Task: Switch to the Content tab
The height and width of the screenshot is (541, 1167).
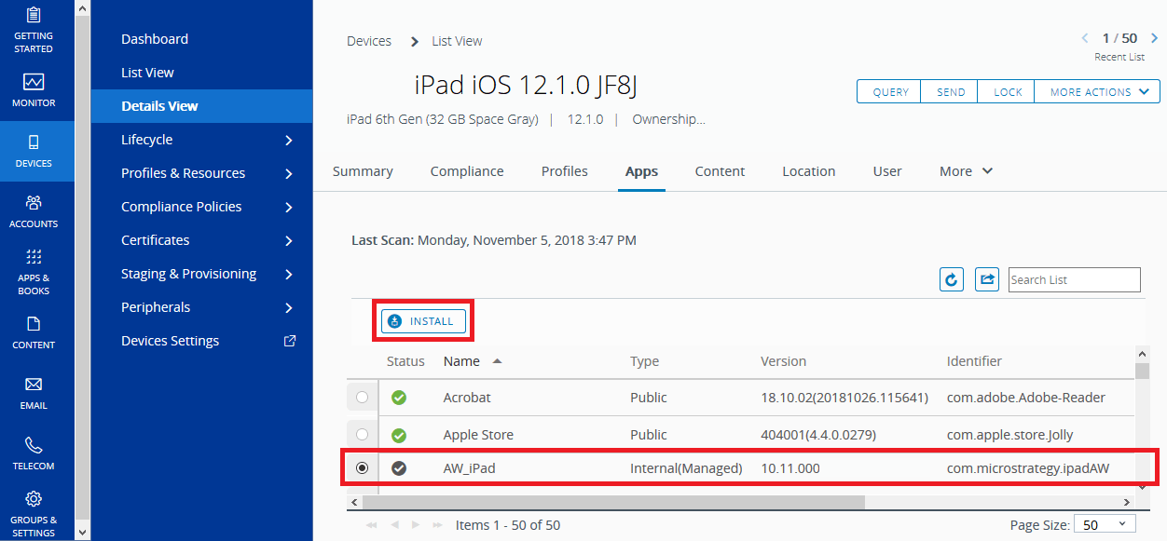Action: [720, 171]
